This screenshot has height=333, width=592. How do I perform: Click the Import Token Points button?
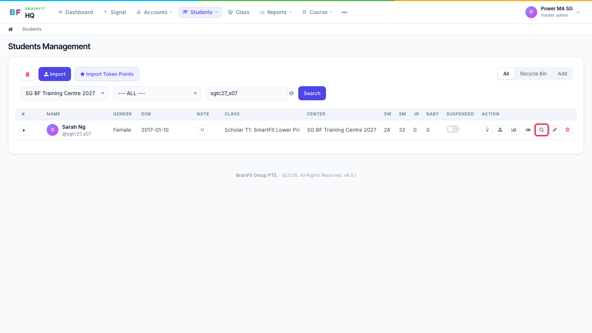tap(107, 74)
